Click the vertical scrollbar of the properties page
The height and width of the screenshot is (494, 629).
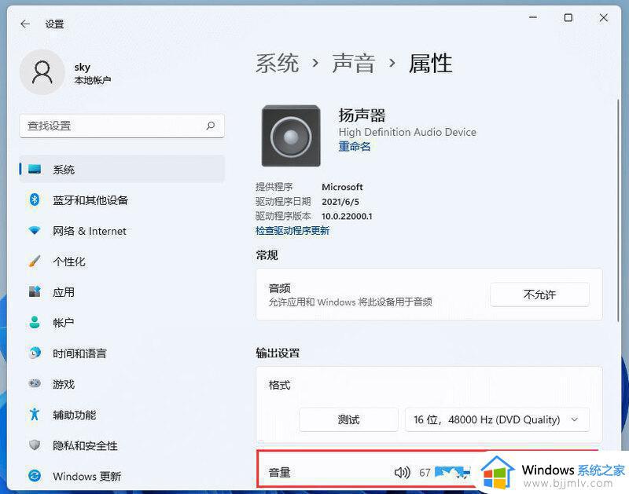[x=618, y=210]
